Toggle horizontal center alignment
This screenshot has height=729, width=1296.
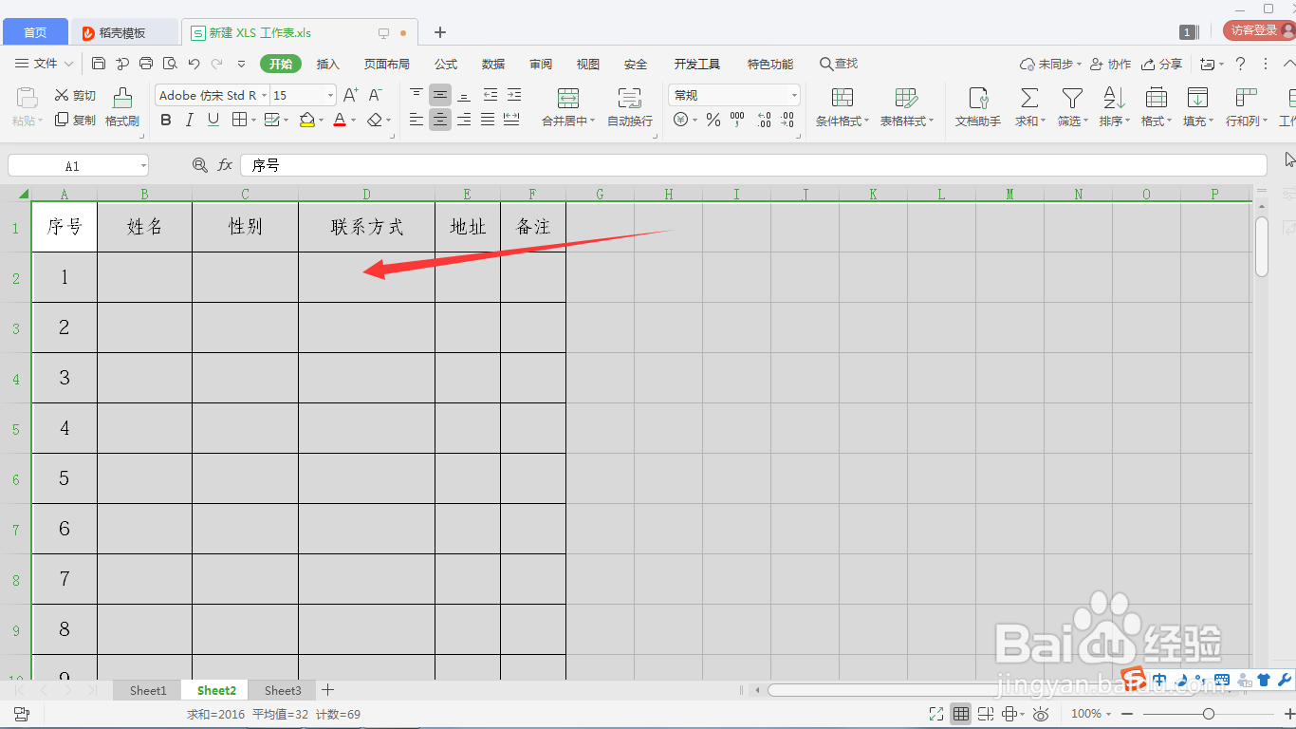(440, 120)
